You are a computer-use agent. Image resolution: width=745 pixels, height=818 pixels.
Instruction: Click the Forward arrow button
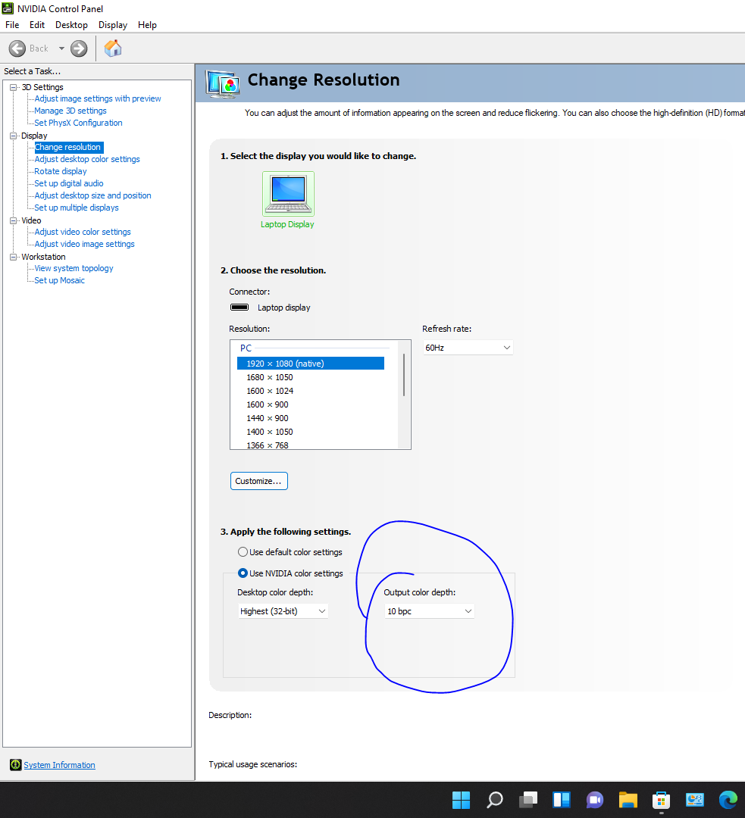click(79, 48)
